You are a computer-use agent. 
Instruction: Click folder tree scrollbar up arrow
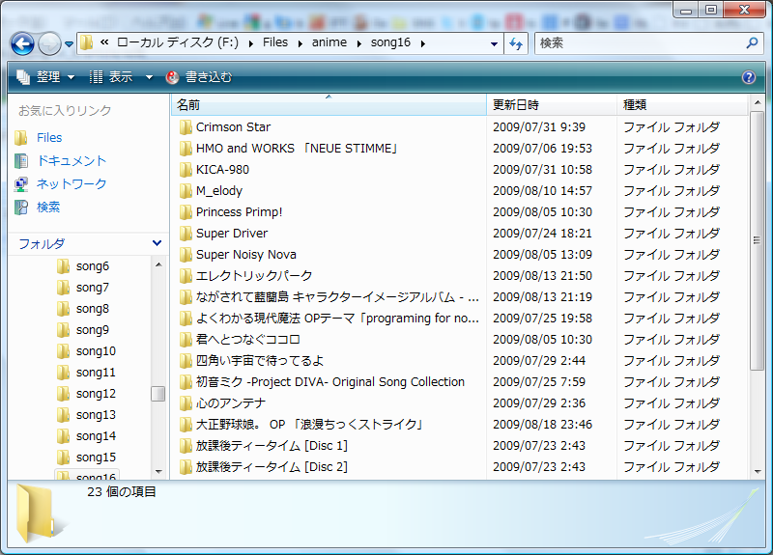158,264
